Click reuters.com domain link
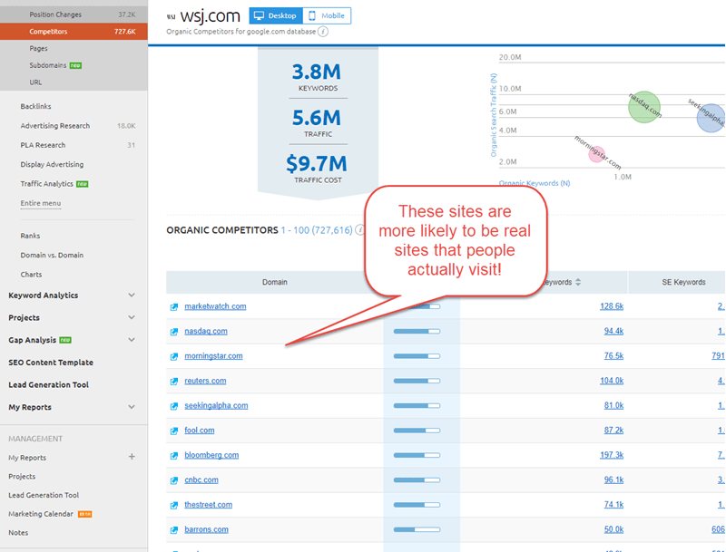The image size is (726, 552). (205, 381)
